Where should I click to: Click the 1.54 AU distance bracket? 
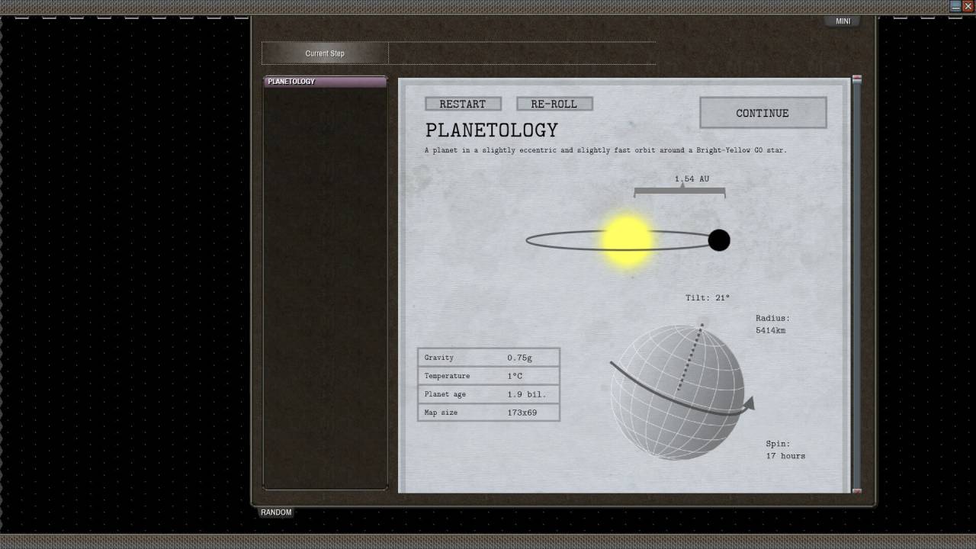coord(679,191)
